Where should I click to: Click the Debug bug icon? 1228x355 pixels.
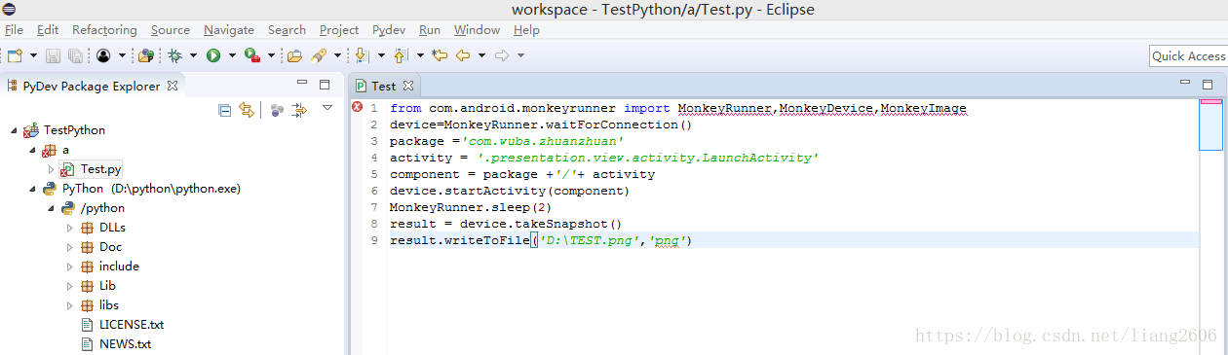coord(175,55)
